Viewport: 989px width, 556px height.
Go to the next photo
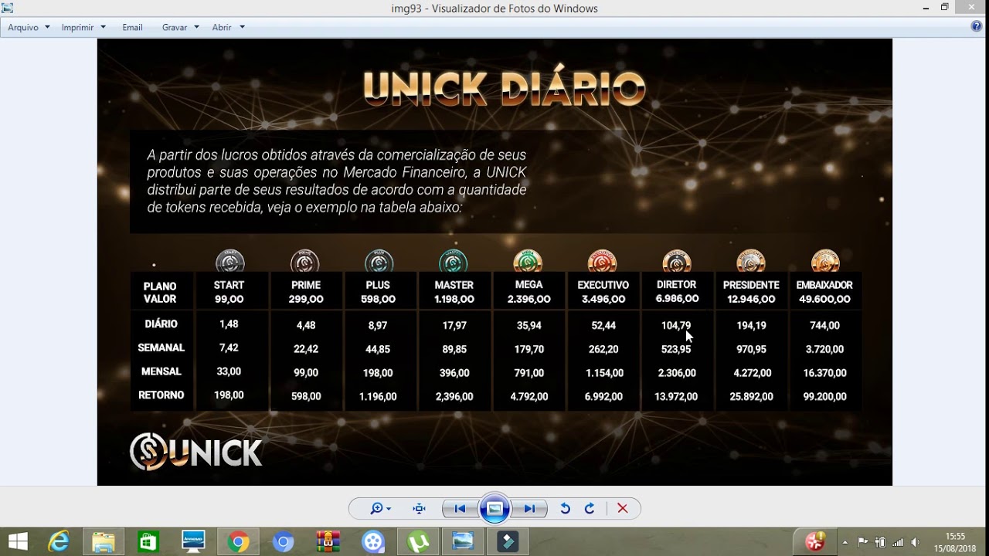(529, 508)
